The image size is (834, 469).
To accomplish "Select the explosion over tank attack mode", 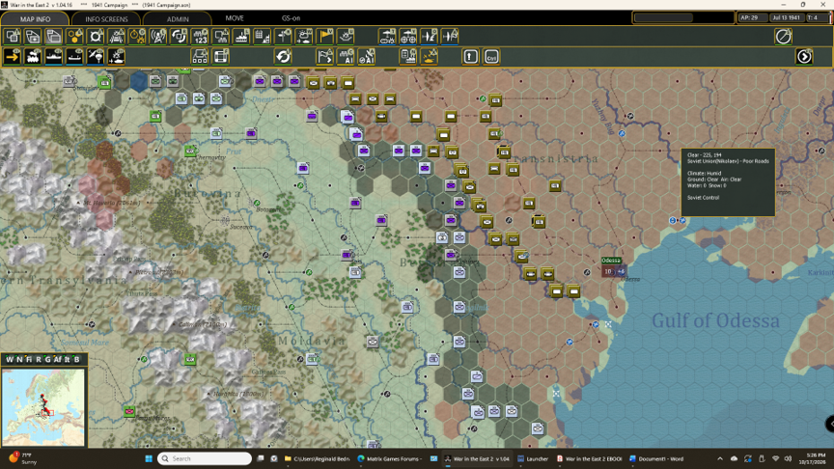I will pyautogui.click(x=117, y=56).
